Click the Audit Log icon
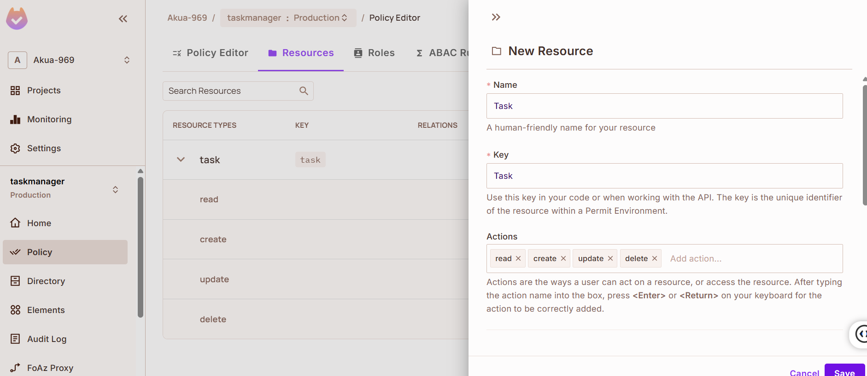 tap(15, 339)
